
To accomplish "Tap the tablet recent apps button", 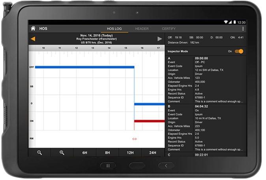I will 108,166.
